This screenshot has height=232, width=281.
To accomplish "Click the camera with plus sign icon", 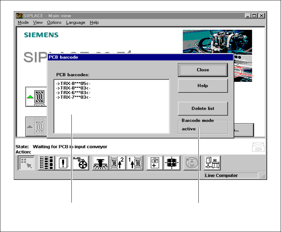I will click(154, 163).
